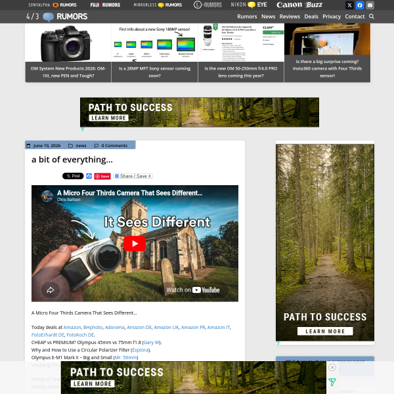The image size is (394, 394).
Task: Open the X (Twitter) icon in header
Action: (349, 5)
